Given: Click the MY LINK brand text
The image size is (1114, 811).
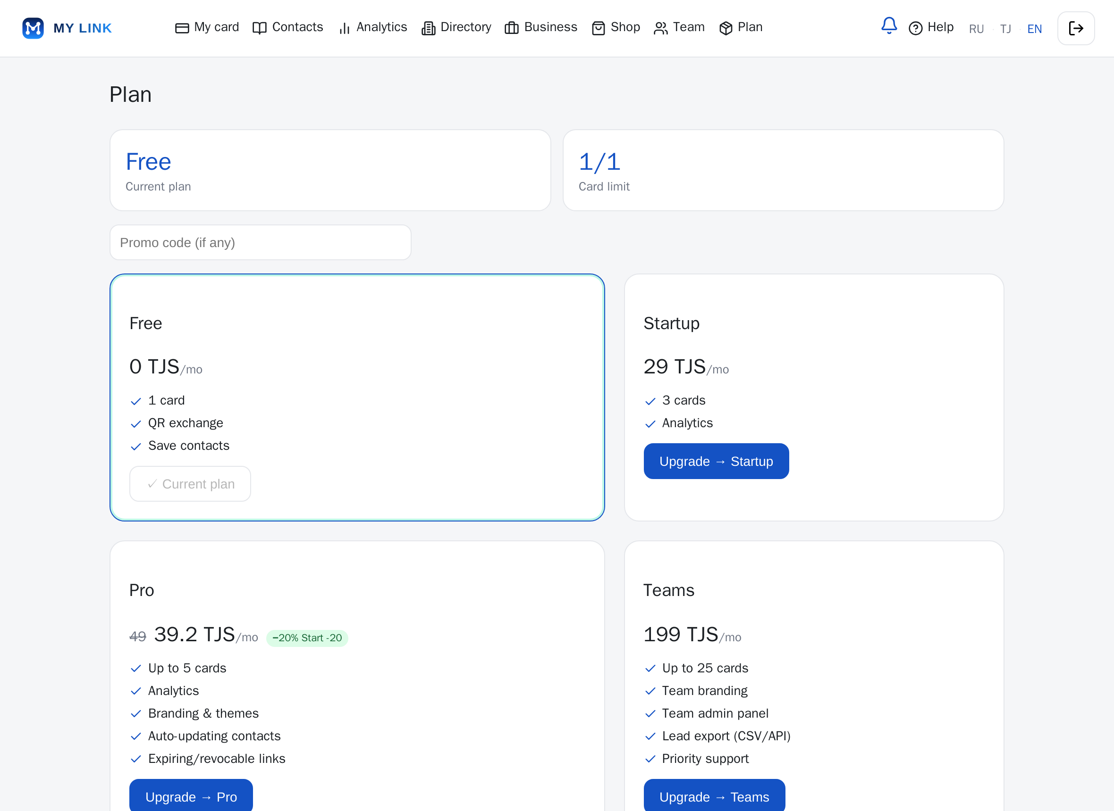Looking at the screenshot, I should 83,28.
